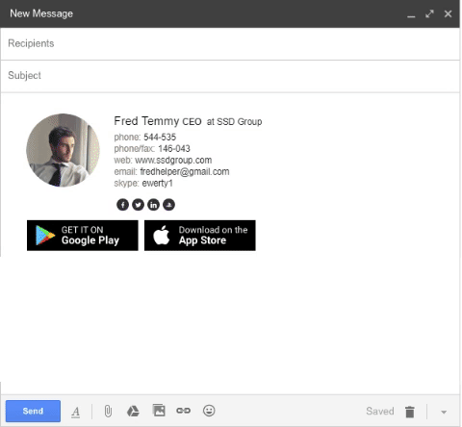The height and width of the screenshot is (427, 462).
Task: Open the emoji picker smiley icon
Action: 209,411
